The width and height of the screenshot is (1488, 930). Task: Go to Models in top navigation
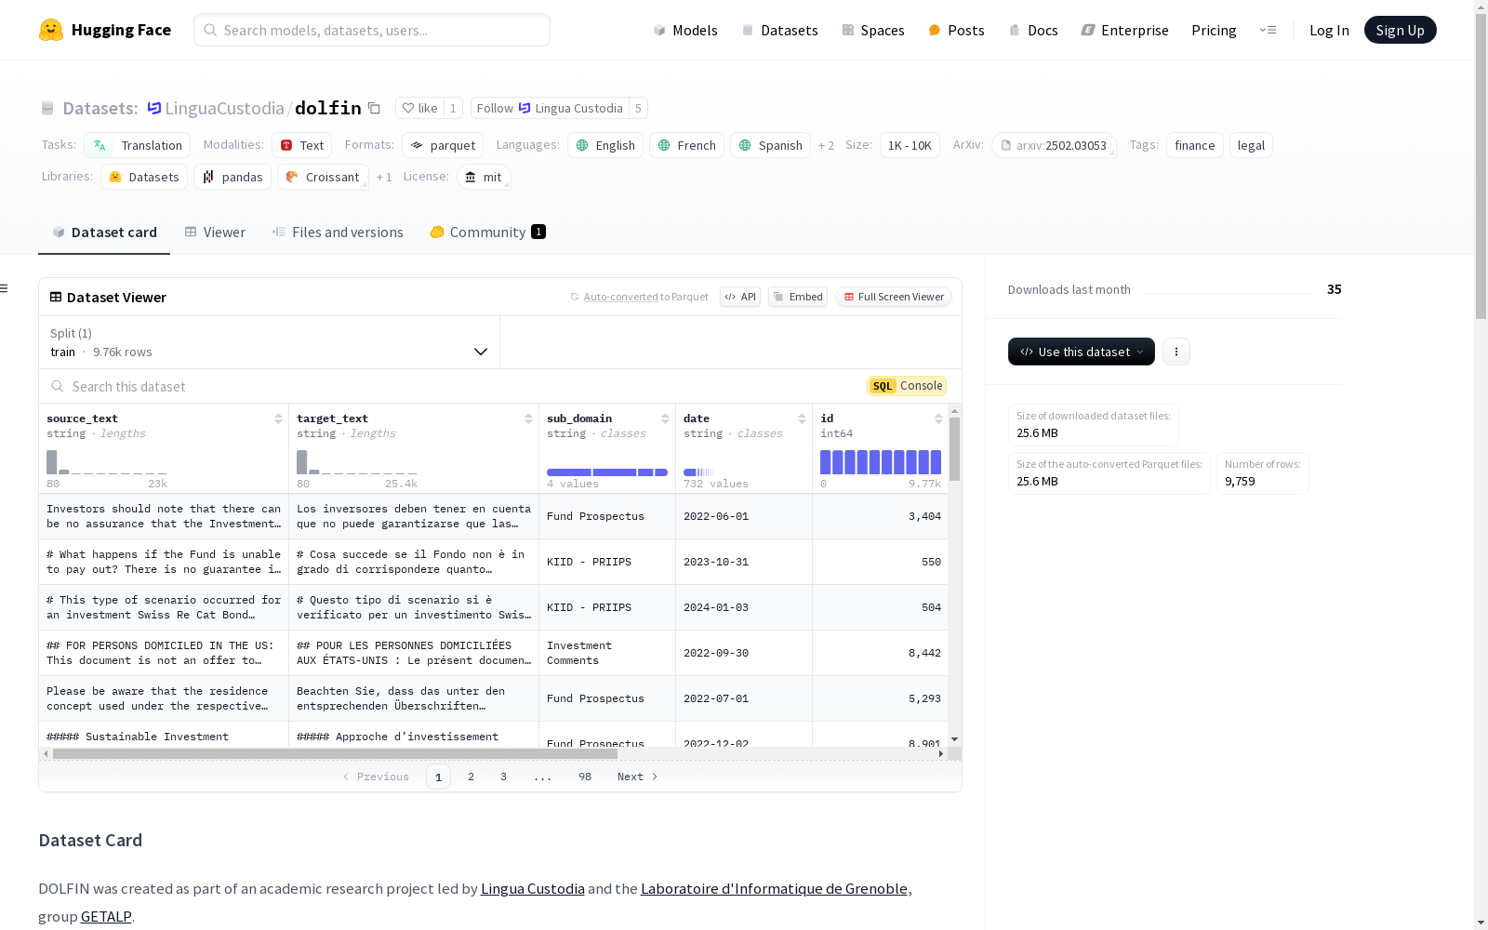tap(685, 30)
